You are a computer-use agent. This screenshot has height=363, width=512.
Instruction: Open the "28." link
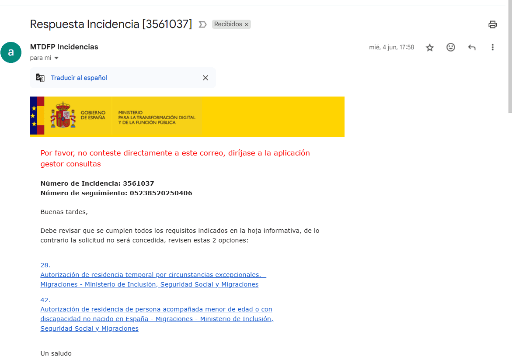pyautogui.click(x=45, y=265)
